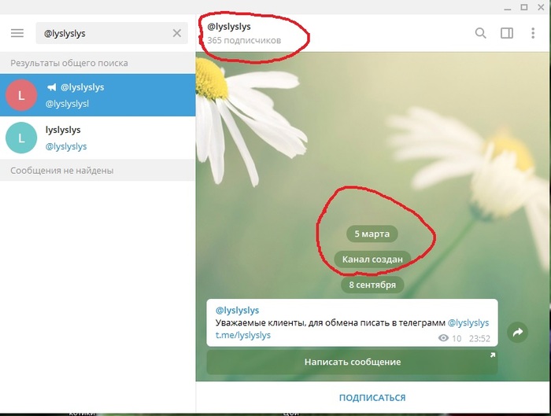Image resolution: width=551 pixels, height=416 pixels.
Task: Open the @lyslyslys author name in the post
Action: tap(237, 311)
